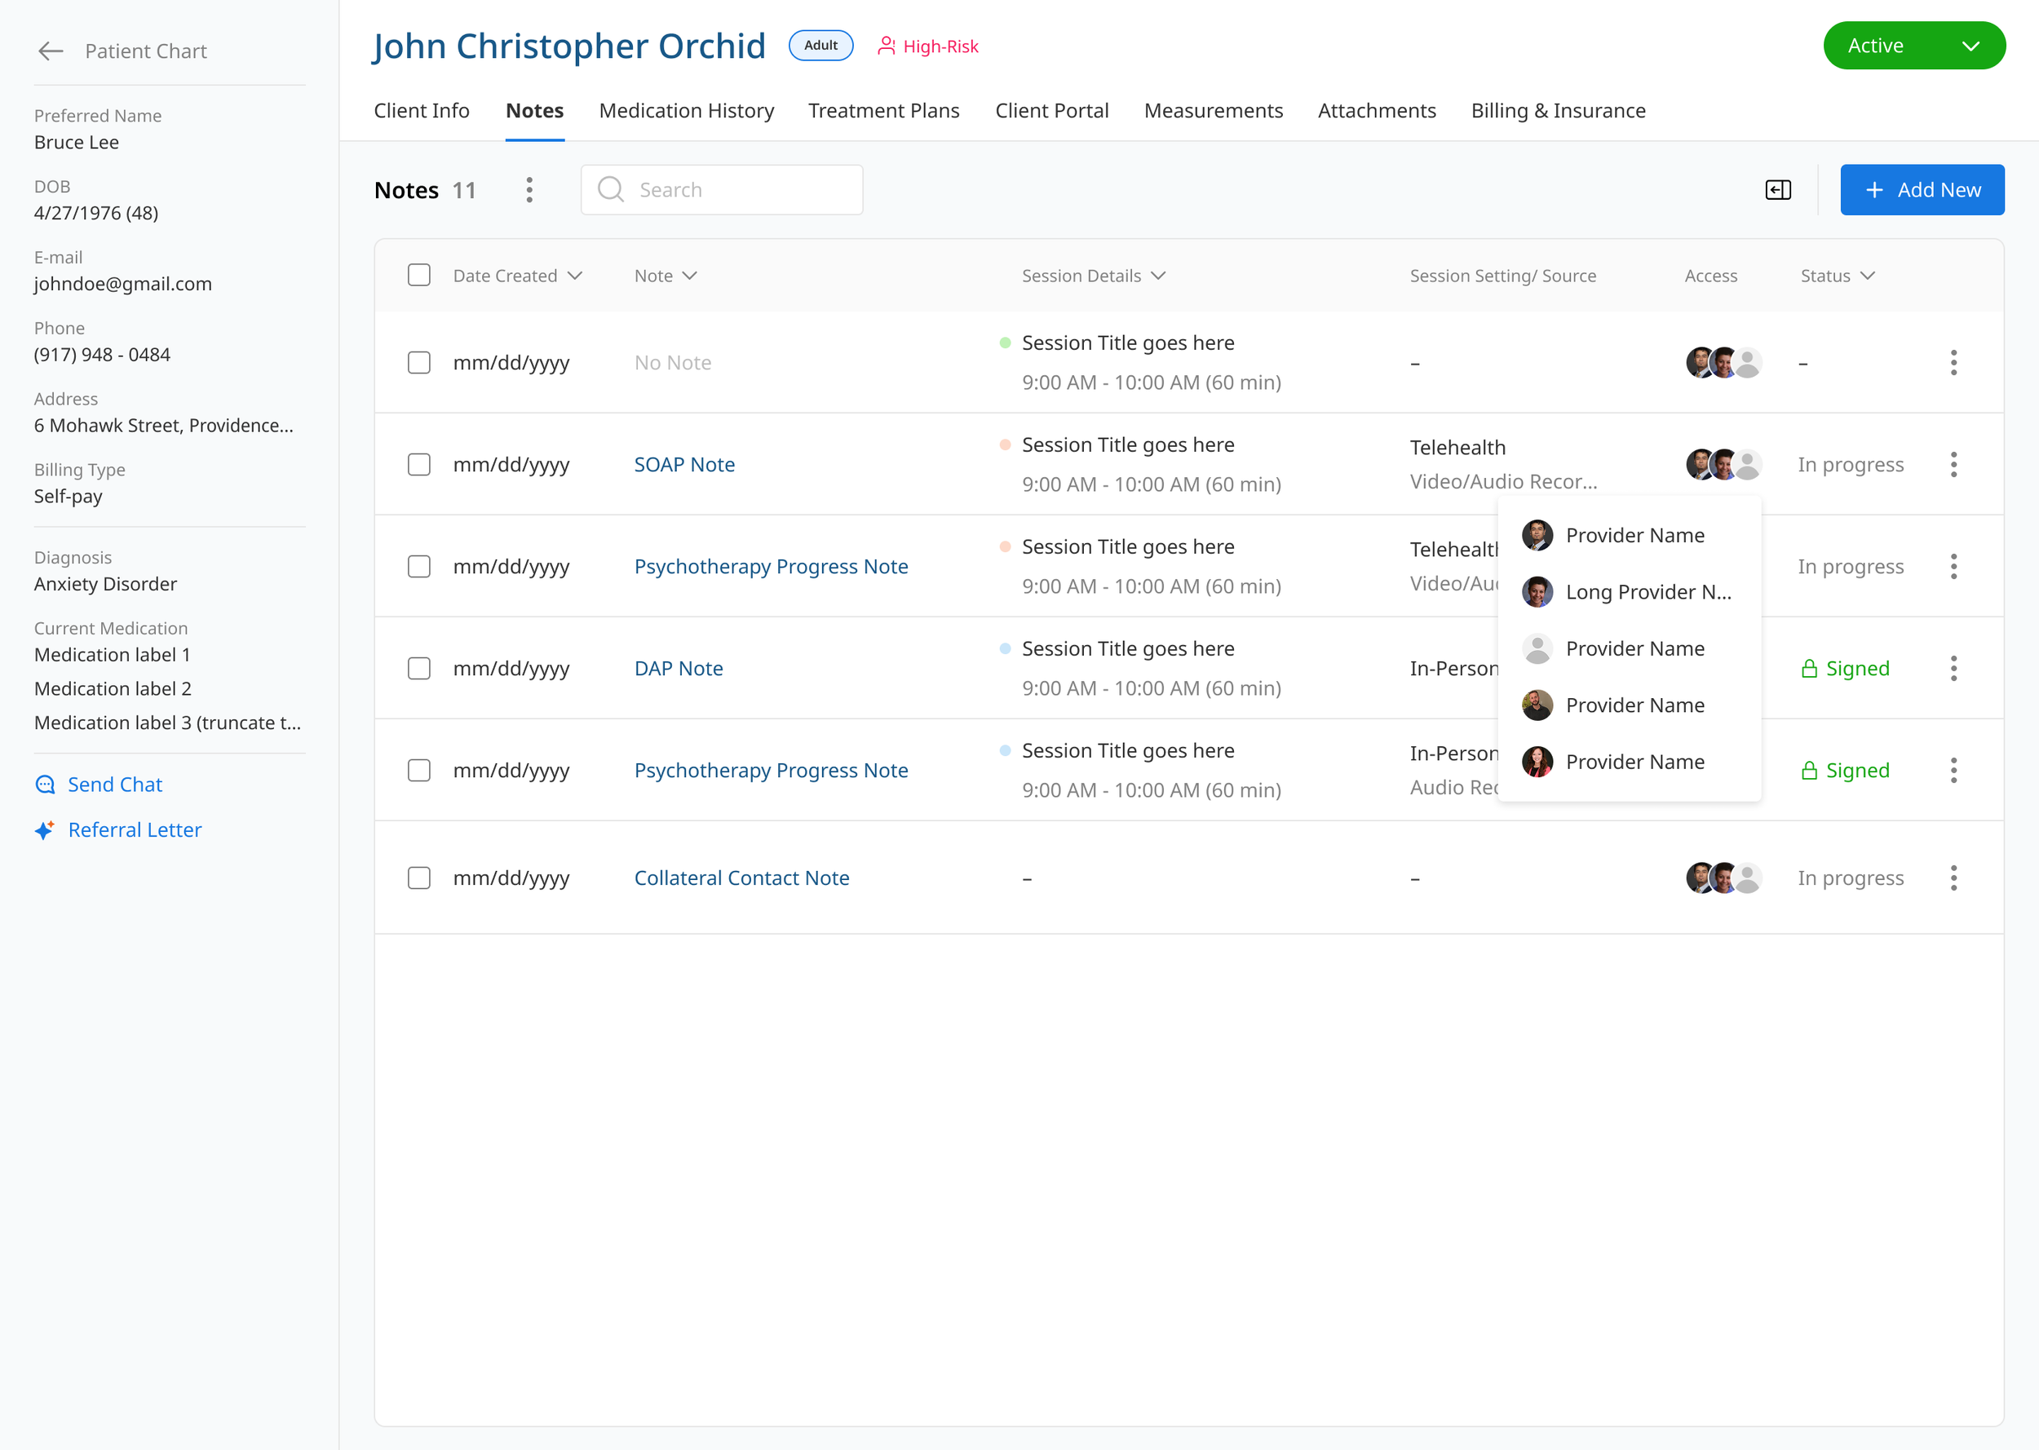Check the DAP Note row checkbox
This screenshot has width=2039, height=1450.
tap(418, 668)
